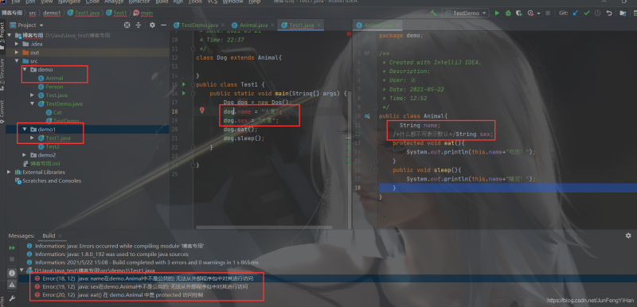The image size is (637, 307).
Task: Click the Git rollback undo icon
Action: coord(609,13)
